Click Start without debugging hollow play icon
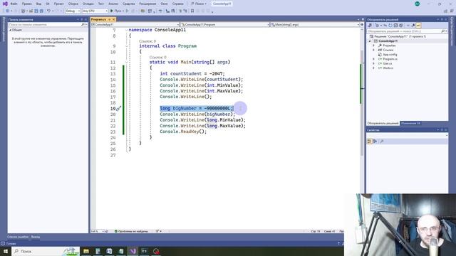This screenshot has height=256, width=456. coord(127,11)
